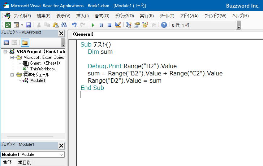Screen dimensions: 263x166
Task: Open the ヘルプ(H) menu
Action: click(x=240, y=16)
